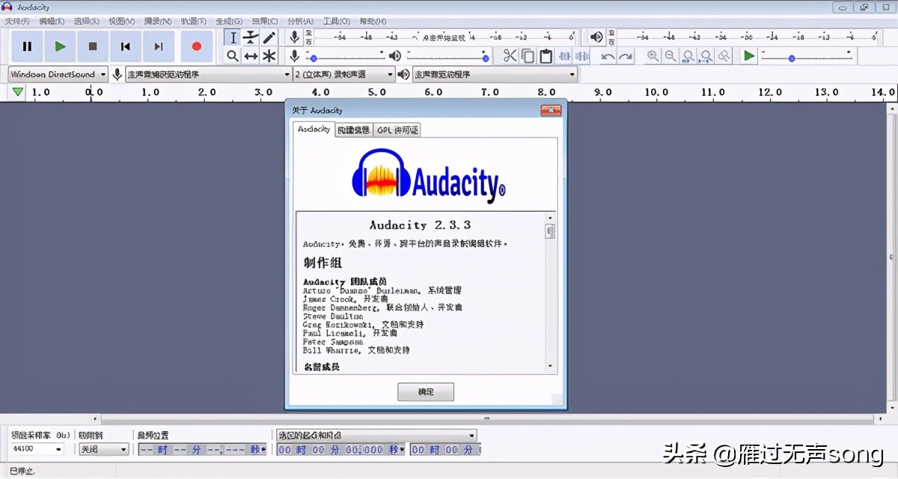Select the pencil Draw tool
The image size is (898, 479).
pos(269,37)
